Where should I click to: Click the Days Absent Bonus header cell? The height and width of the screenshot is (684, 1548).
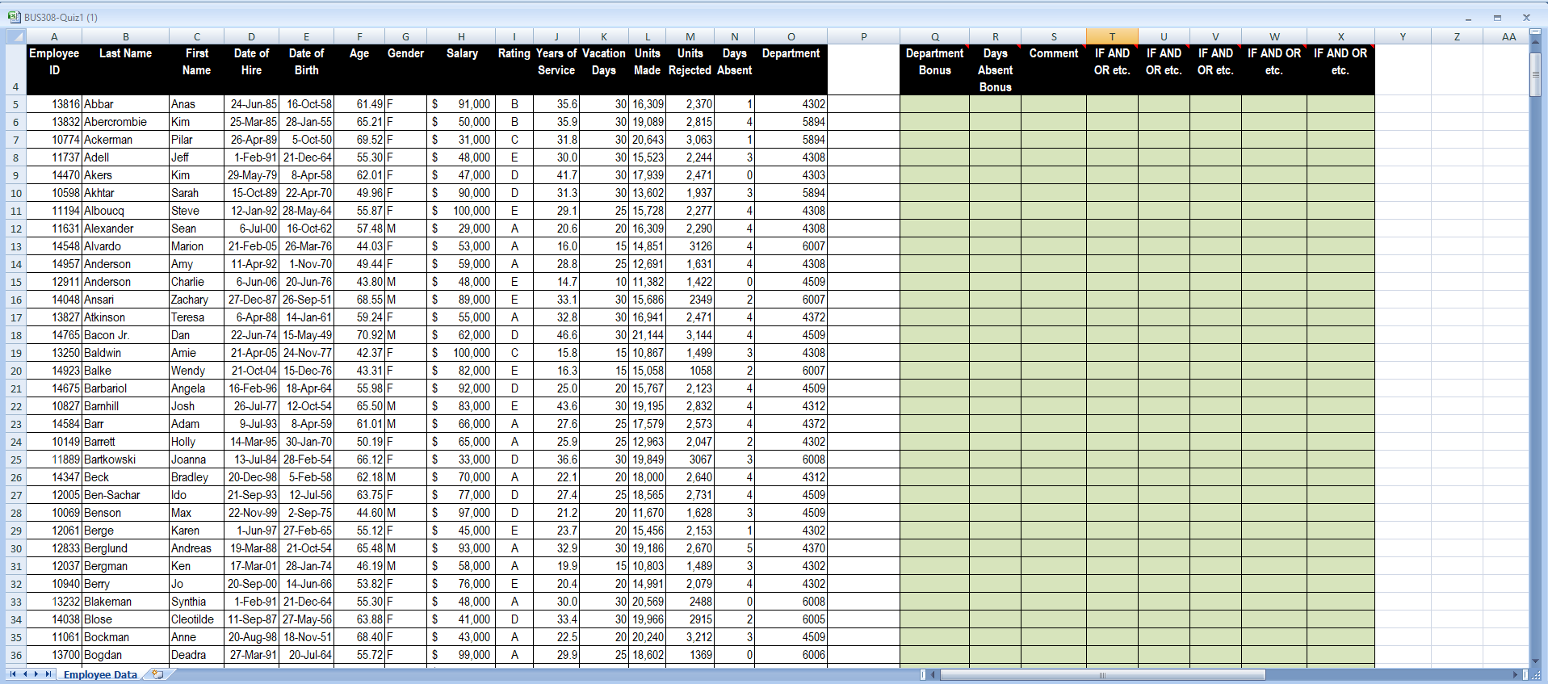click(995, 69)
